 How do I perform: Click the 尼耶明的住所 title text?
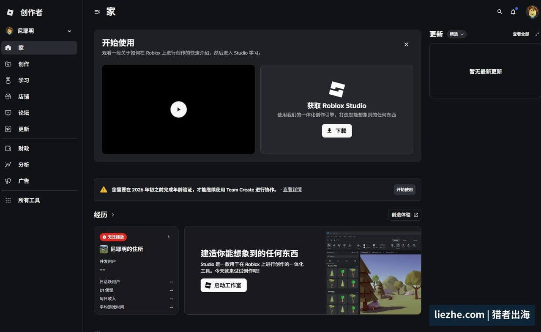point(127,249)
